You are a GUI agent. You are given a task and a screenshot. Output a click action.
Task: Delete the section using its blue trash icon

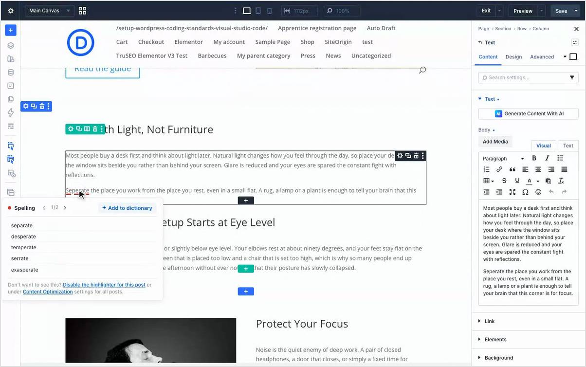(x=42, y=106)
